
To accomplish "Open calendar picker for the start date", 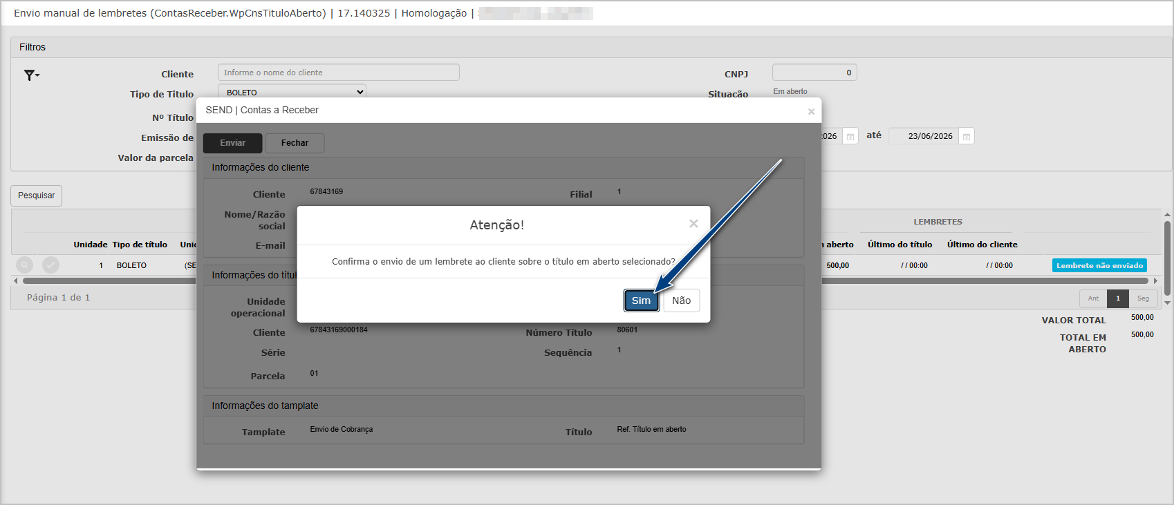I will 850,137.
